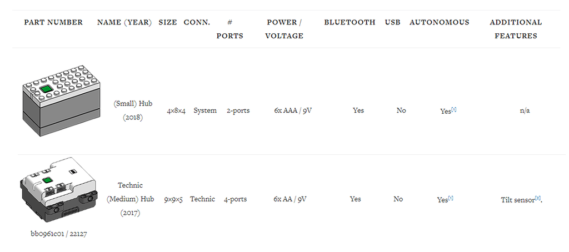Select the POWER / VOLTAGE header
The width and height of the screenshot is (569, 252).
(x=284, y=29)
